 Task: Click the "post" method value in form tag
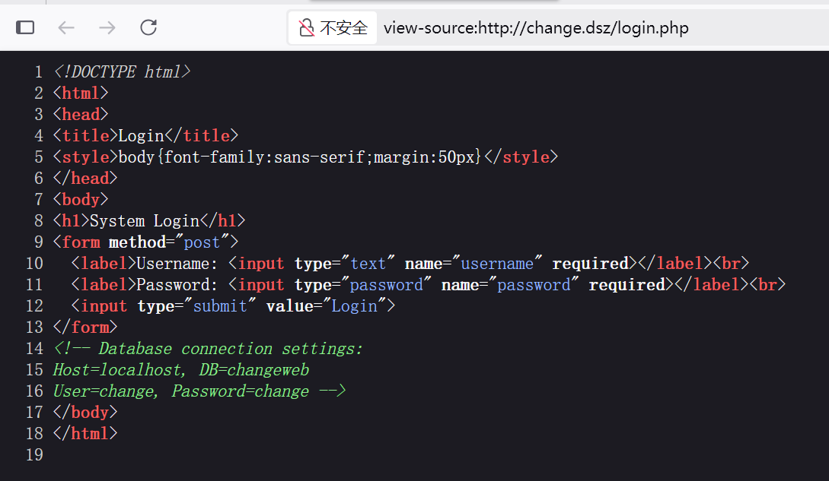[202, 242]
